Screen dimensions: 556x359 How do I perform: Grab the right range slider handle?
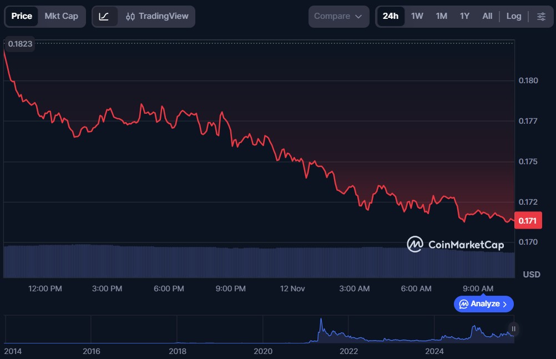[513, 329]
